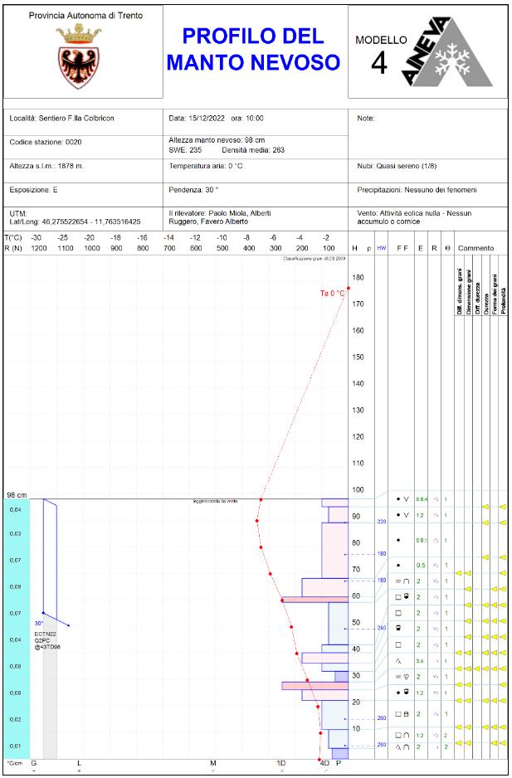Click the 0,02 temperature gradient value
This screenshot has height=778, width=512.
coord(16,719)
